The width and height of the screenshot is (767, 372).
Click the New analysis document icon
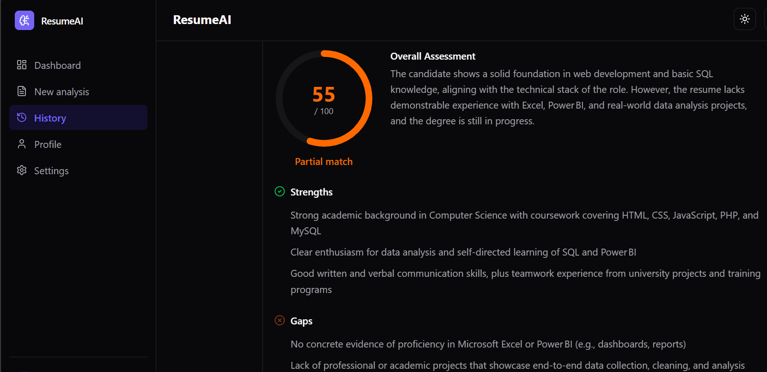(x=22, y=91)
